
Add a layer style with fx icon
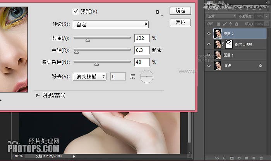pos(224,158)
